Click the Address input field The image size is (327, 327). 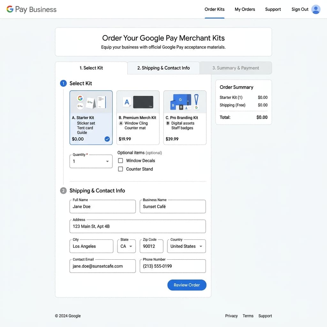pos(138,226)
